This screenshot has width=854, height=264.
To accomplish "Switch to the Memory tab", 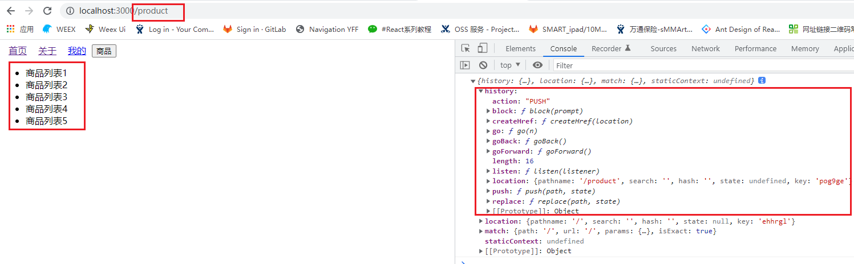I will 805,48.
